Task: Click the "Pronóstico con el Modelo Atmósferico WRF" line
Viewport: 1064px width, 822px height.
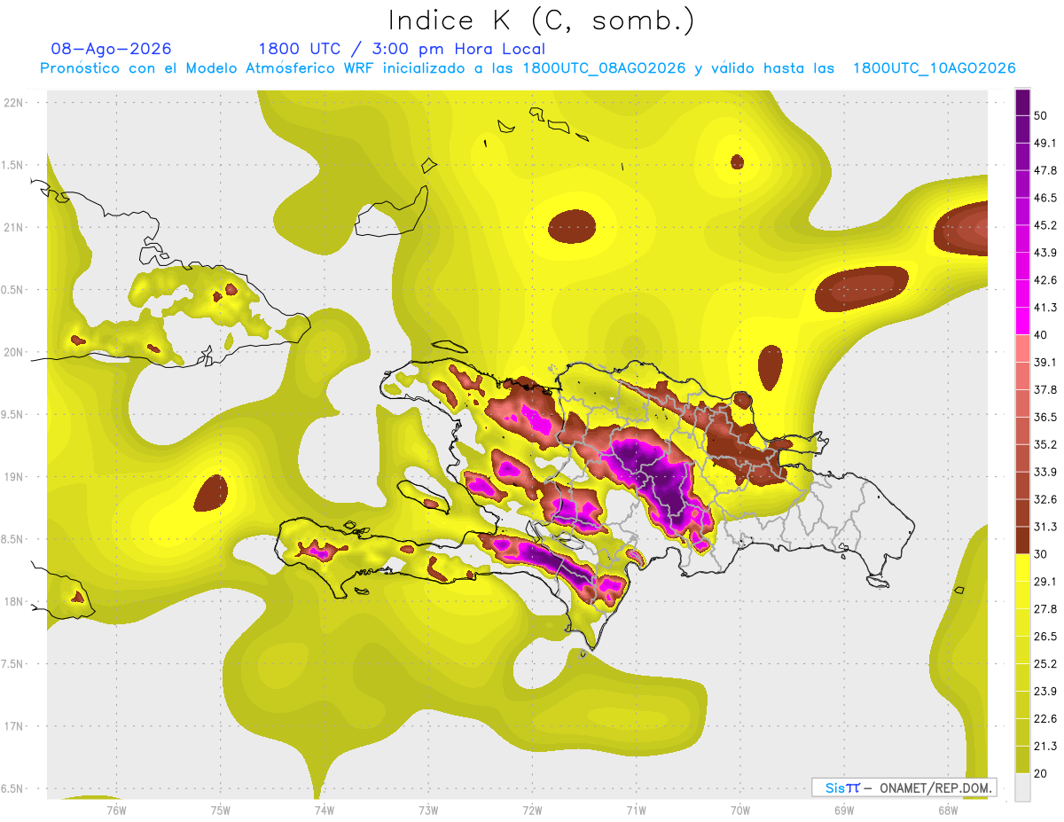Action: click(x=528, y=68)
